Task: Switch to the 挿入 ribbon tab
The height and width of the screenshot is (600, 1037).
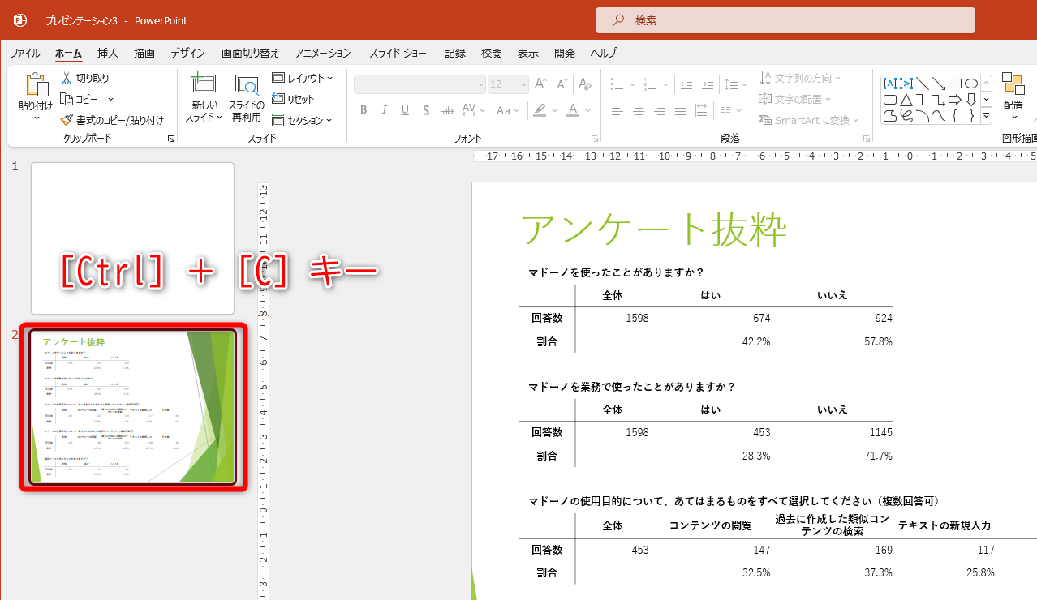Action: [107, 53]
